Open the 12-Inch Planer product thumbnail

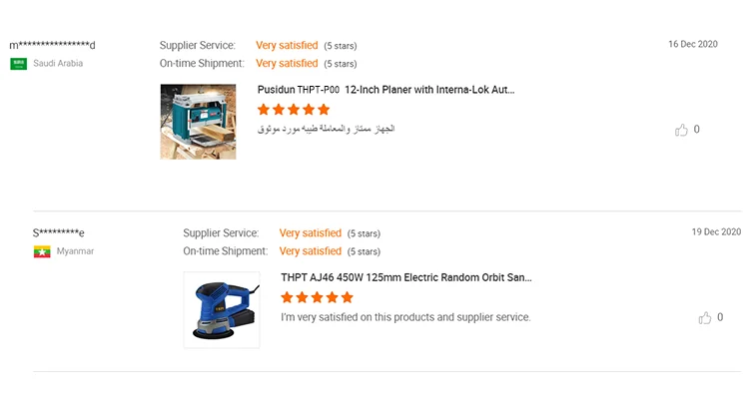[199, 122]
